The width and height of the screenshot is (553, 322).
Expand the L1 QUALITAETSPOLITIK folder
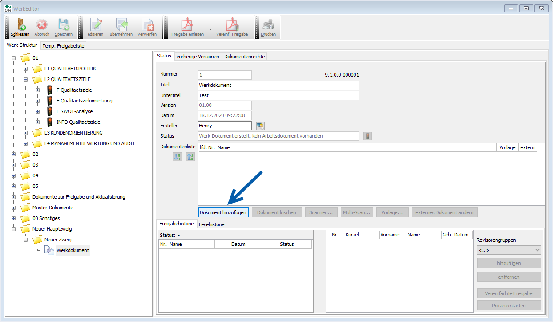(26, 69)
